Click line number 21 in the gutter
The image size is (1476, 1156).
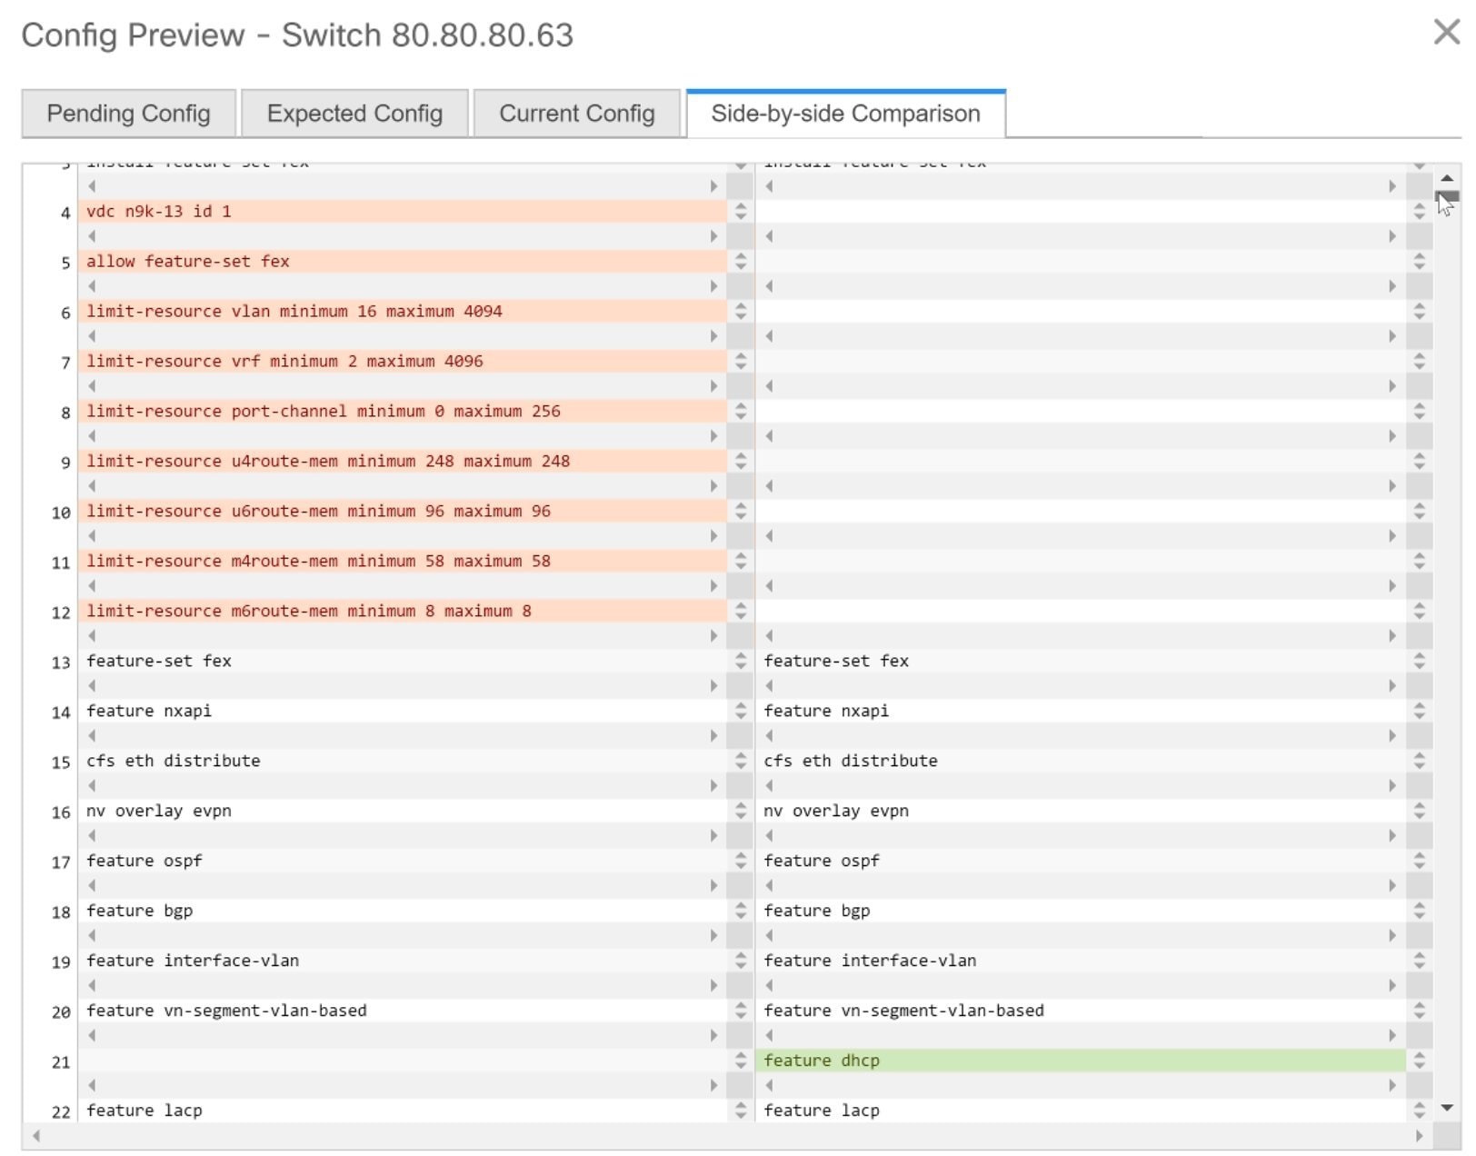(60, 1061)
